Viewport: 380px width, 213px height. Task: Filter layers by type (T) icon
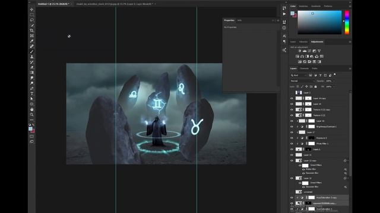click(x=321, y=75)
